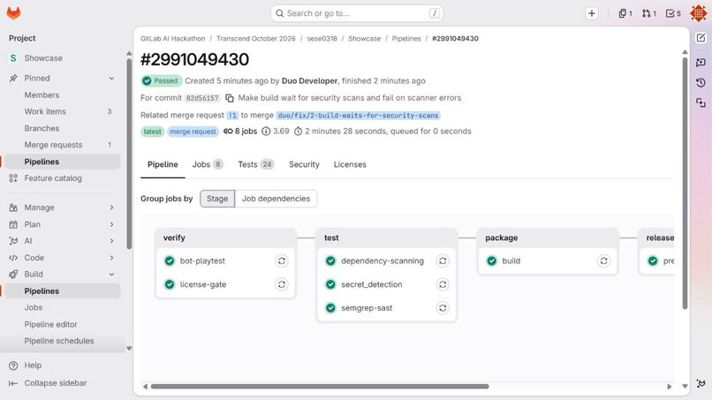Screen dimensions: 712x400
Task: Click the horizontal pipeline graph scrollbar
Action: pyautogui.click(x=320, y=387)
